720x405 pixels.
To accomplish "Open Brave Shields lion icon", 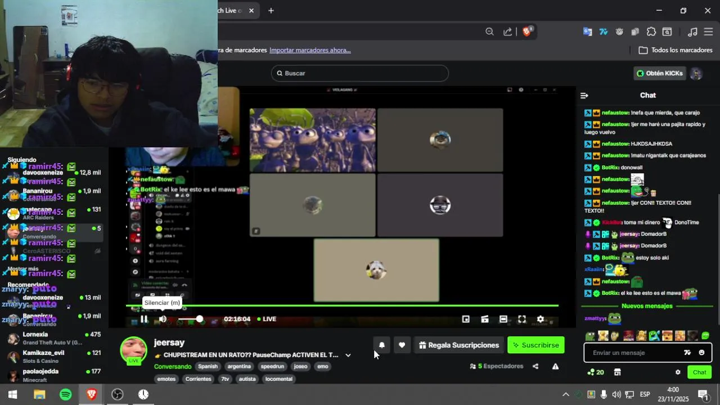I will click(527, 31).
